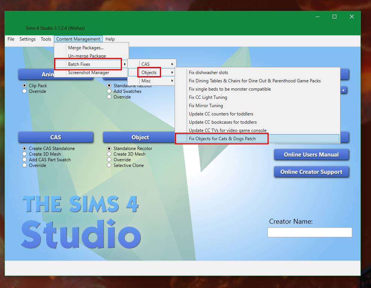
Task: Open the Settings menu
Action: tap(27, 39)
